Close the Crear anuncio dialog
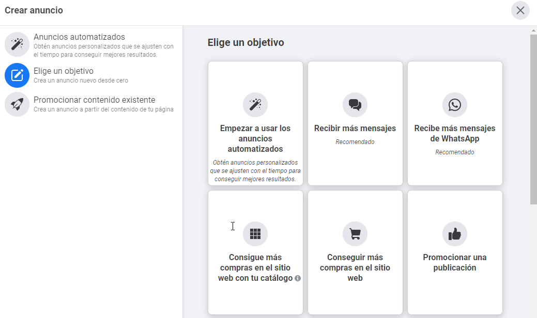Viewport: 537px width, 318px height. [x=520, y=10]
